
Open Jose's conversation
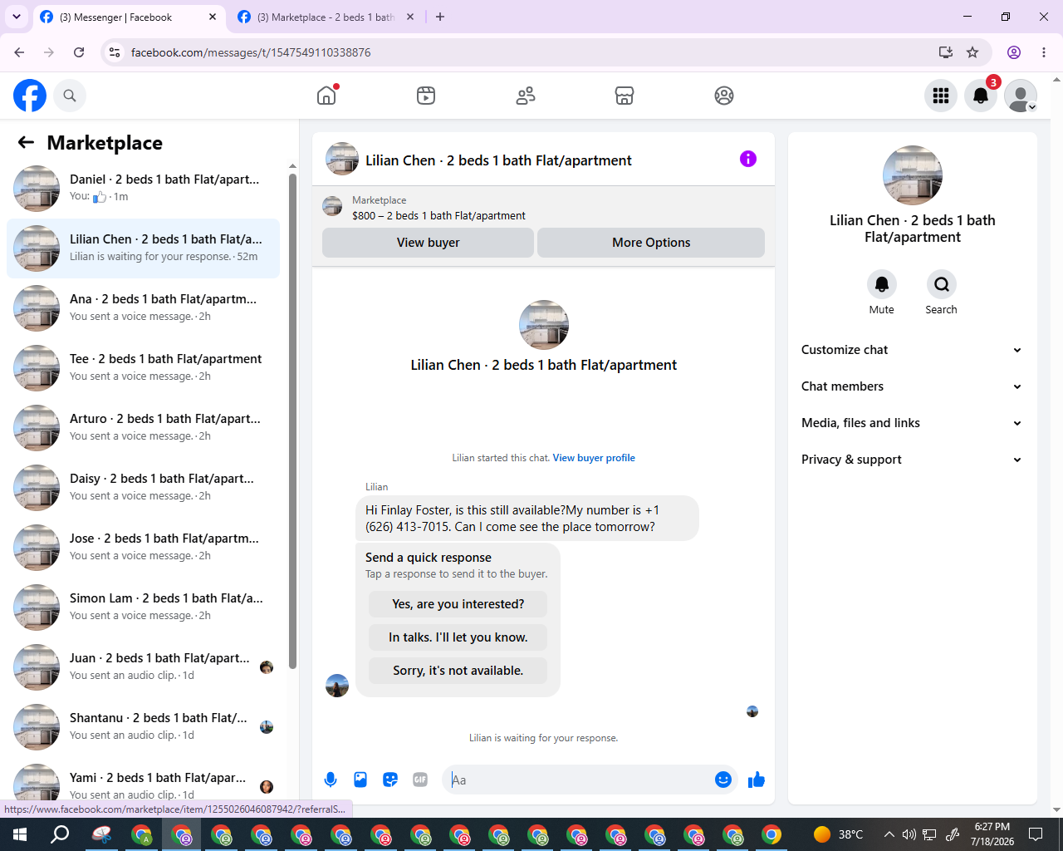[143, 548]
